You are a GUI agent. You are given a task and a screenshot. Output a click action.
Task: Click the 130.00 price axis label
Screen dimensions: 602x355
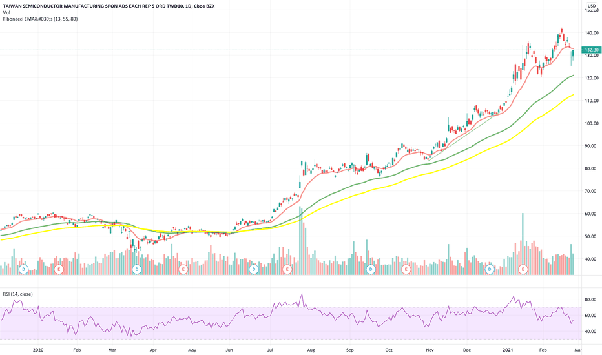tap(591, 56)
